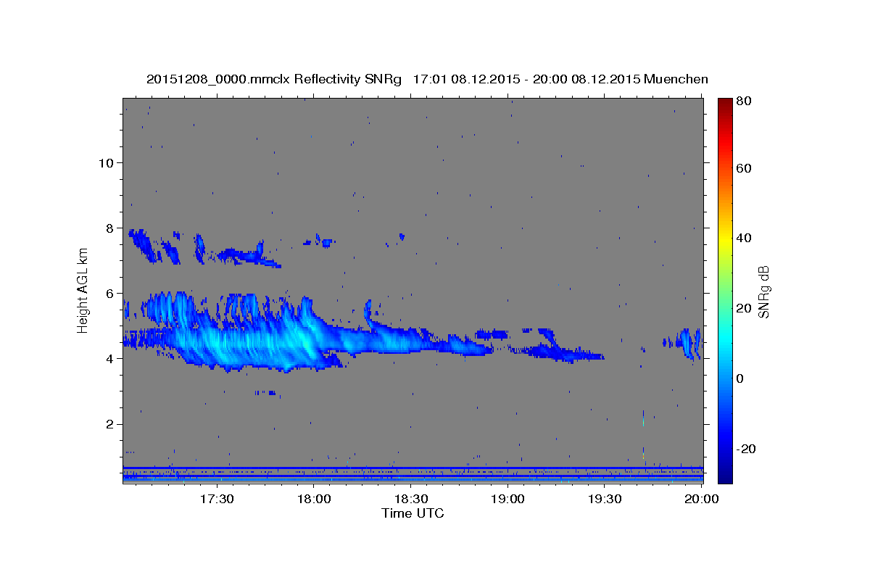
Task: Click the height tick label 6
Action: pyautogui.click(x=110, y=293)
